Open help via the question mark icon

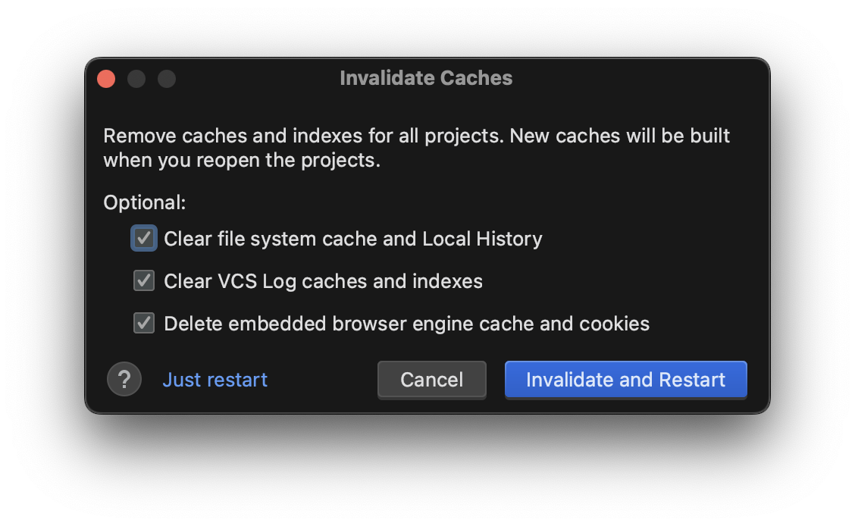pos(124,380)
